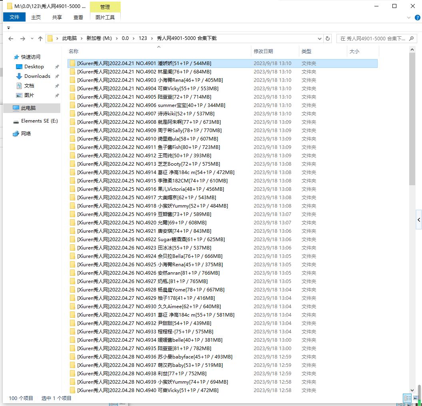Select the 管理 contextual tab

pos(105,7)
